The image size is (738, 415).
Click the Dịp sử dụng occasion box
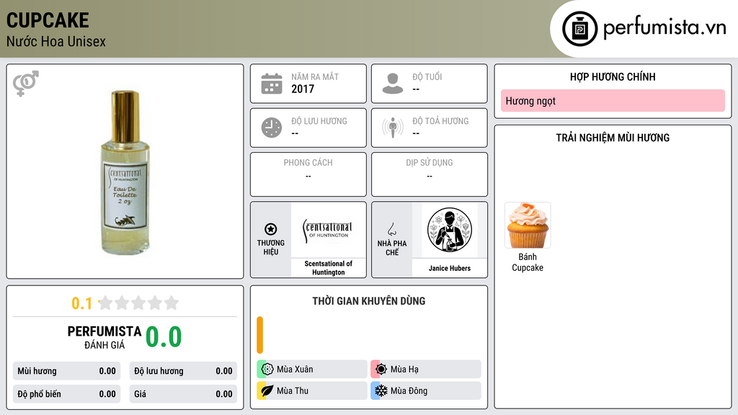tap(430, 174)
